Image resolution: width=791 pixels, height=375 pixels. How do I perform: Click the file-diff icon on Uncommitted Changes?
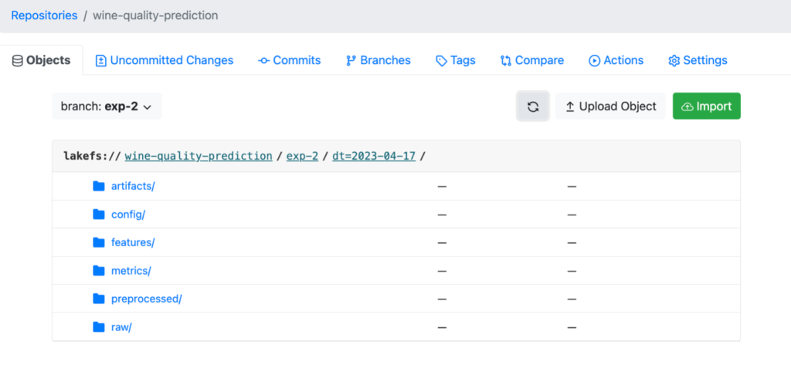coord(101,61)
